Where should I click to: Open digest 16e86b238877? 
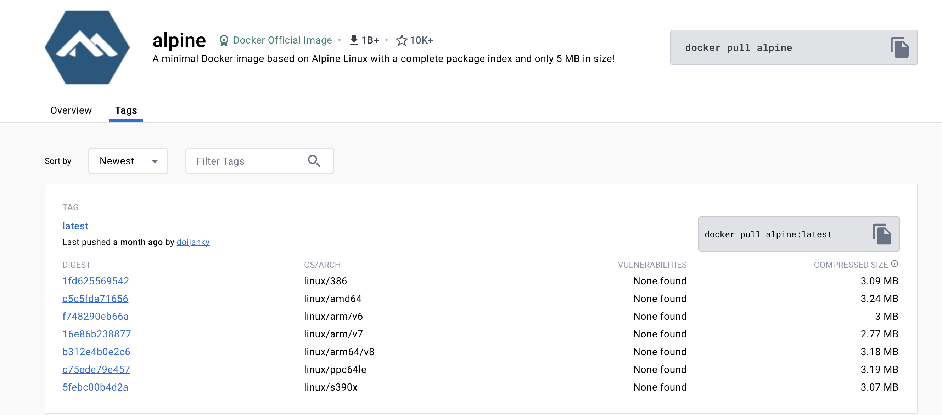[x=97, y=334]
